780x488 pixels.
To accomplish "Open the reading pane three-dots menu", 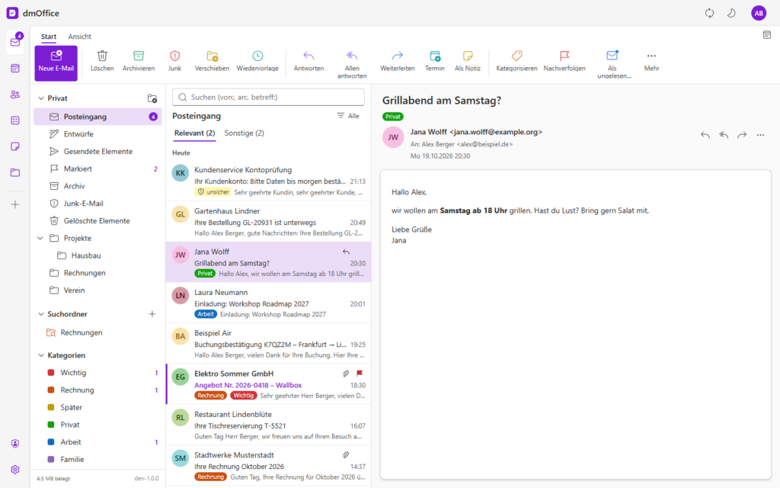I will [x=760, y=135].
